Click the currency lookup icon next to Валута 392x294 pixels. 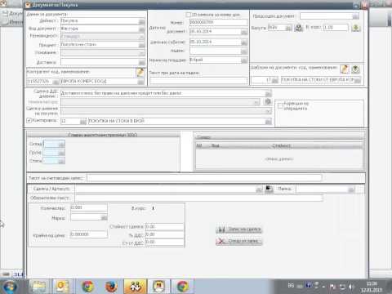pos(299,28)
